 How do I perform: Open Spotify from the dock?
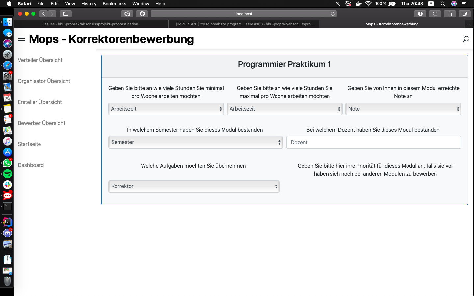click(x=7, y=174)
